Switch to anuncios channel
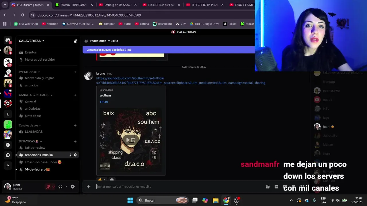The width and height of the screenshot is (367, 206). [48, 85]
